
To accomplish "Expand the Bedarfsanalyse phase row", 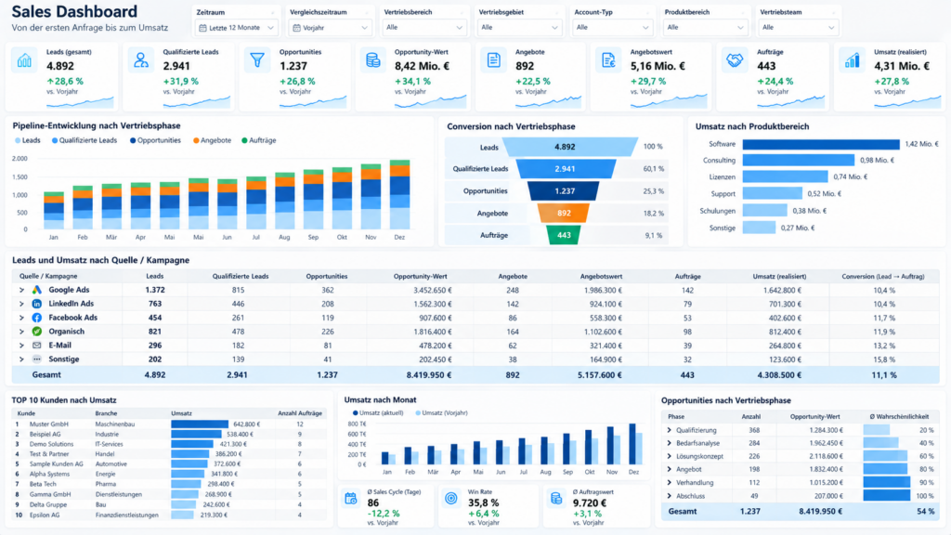I will (x=670, y=443).
